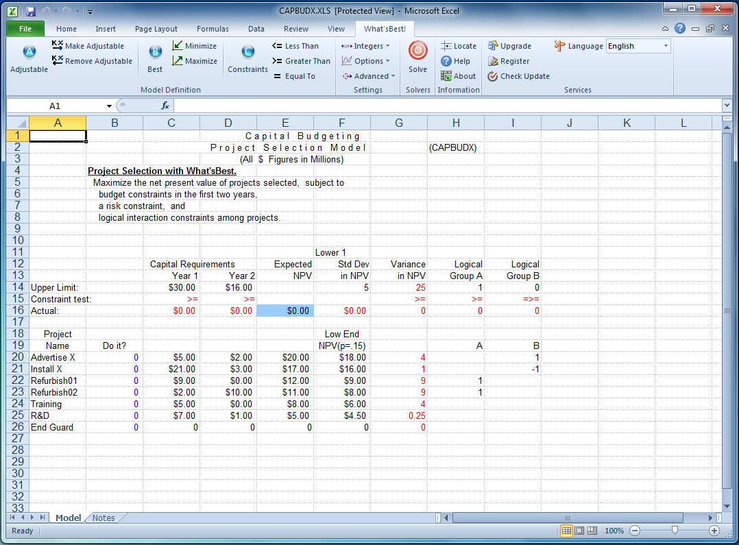This screenshot has width=739, height=545.
Task: Click zoom in plus button
Action: tap(714, 531)
